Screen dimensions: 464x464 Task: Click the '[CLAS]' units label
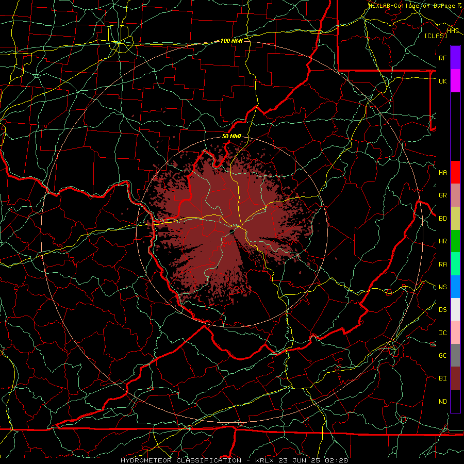point(436,36)
